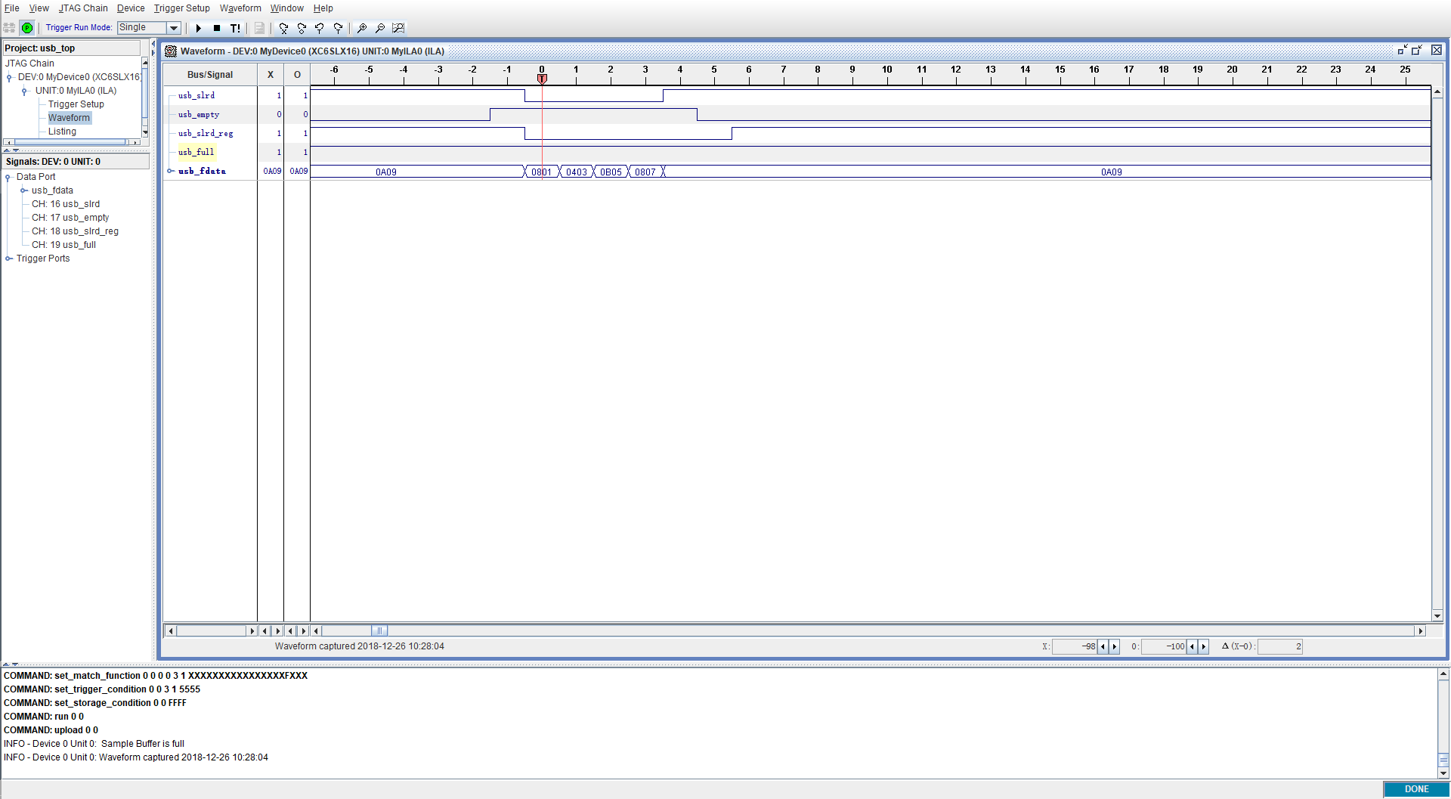Open the Help menu
The image size is (1451, 799).
tap(323, 8)
